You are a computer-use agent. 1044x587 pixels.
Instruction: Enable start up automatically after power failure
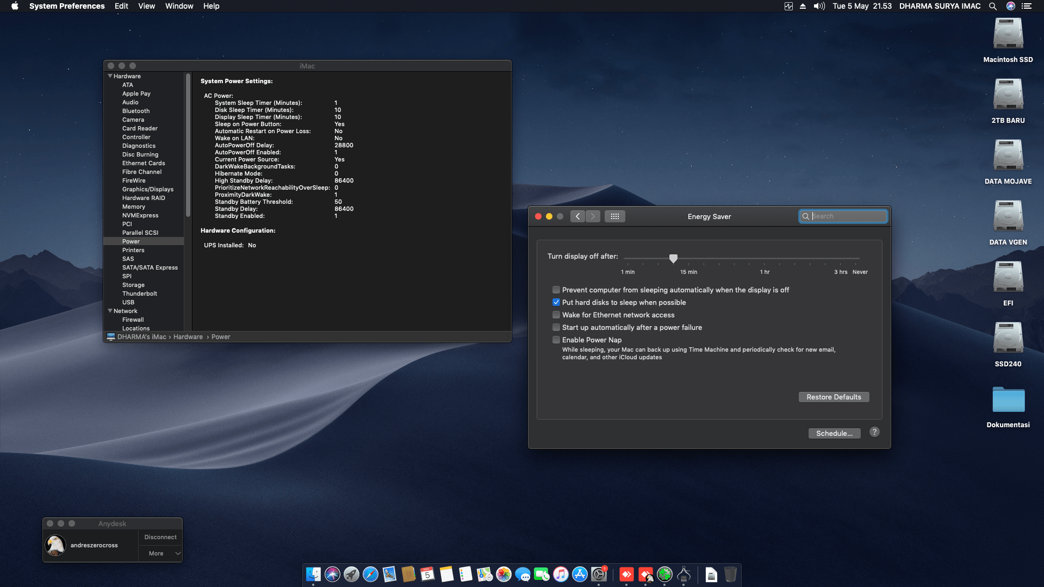[x=556, y=327]
